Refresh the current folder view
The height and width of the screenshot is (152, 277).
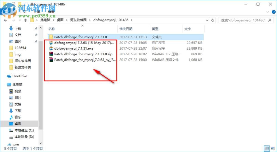click(x=213, y=20)
